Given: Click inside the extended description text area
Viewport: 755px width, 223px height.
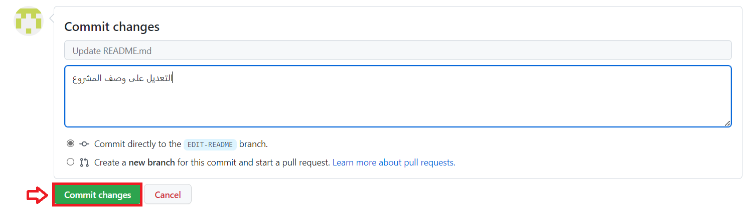Looking at the screenshot, I should 397,105.
